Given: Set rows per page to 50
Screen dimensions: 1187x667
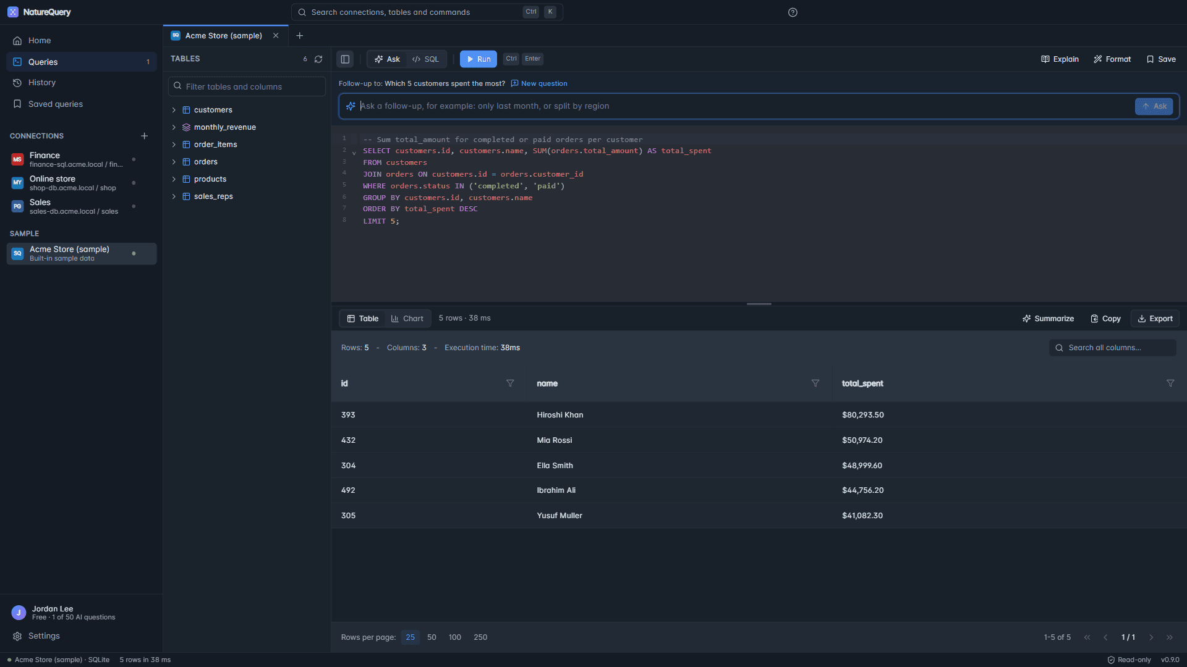Looking at the screenshot, I should 432,637.
